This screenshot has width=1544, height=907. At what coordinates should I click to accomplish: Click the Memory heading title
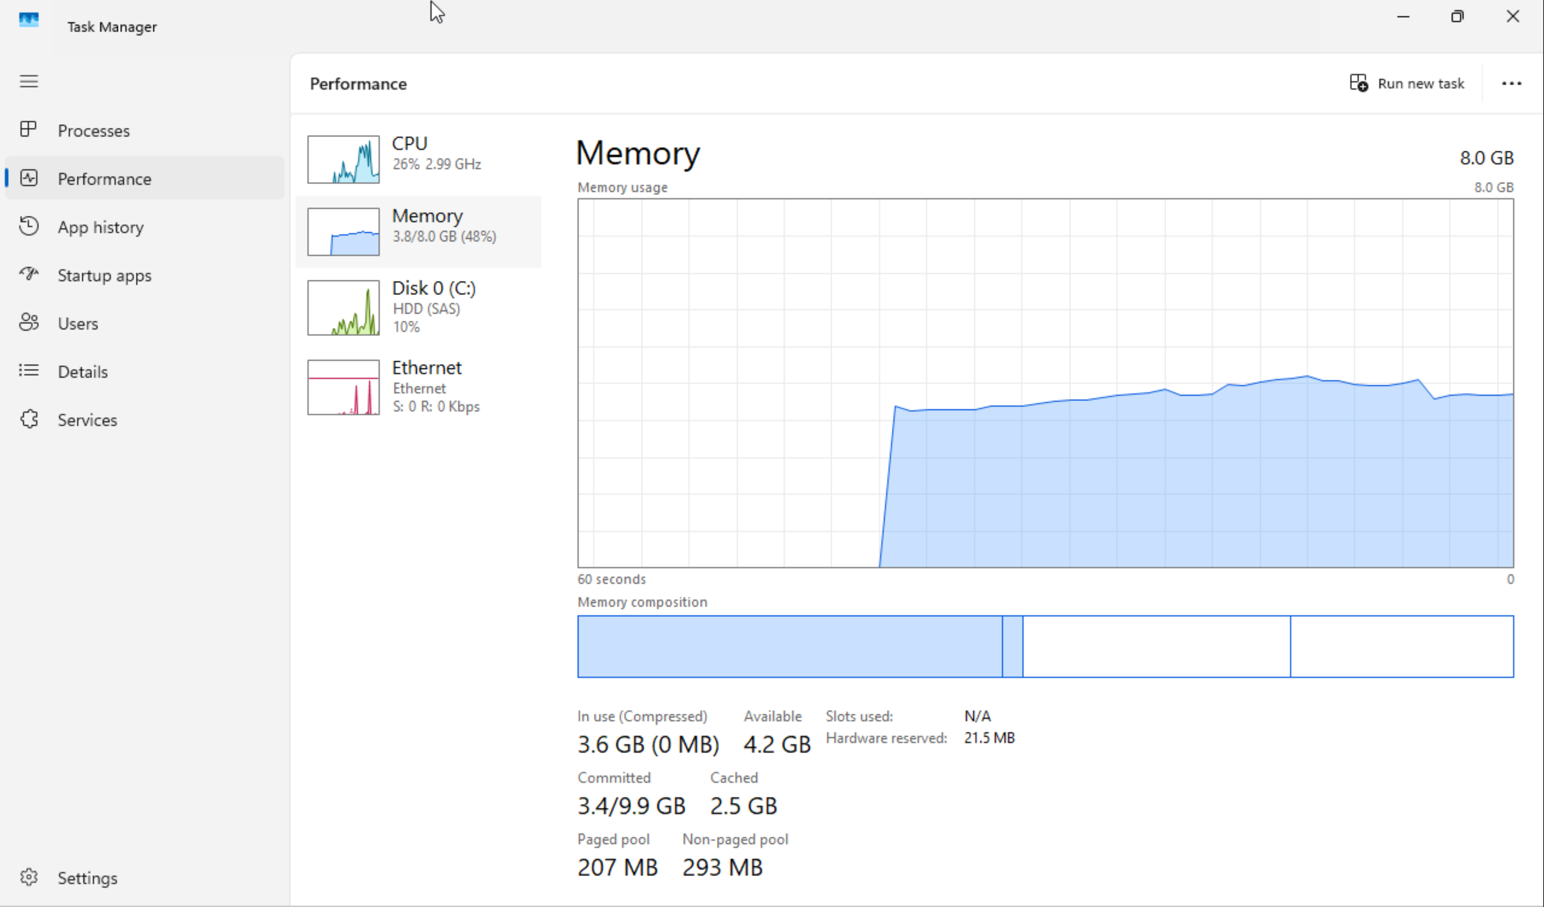(x=638, y=153)
